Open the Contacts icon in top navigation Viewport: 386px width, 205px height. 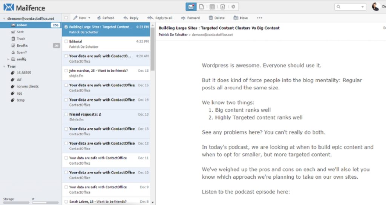pyautogui.click(x=223, y=7)
